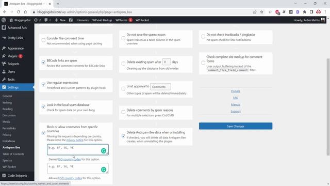Go back using browser back arrow
Image resolution: width=330 pixels, height=186 pixels.
click(x=5, y=12)
